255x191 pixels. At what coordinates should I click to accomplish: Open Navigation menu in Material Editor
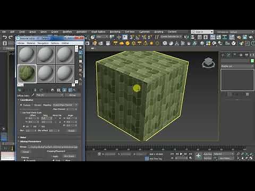coord(43,43)
